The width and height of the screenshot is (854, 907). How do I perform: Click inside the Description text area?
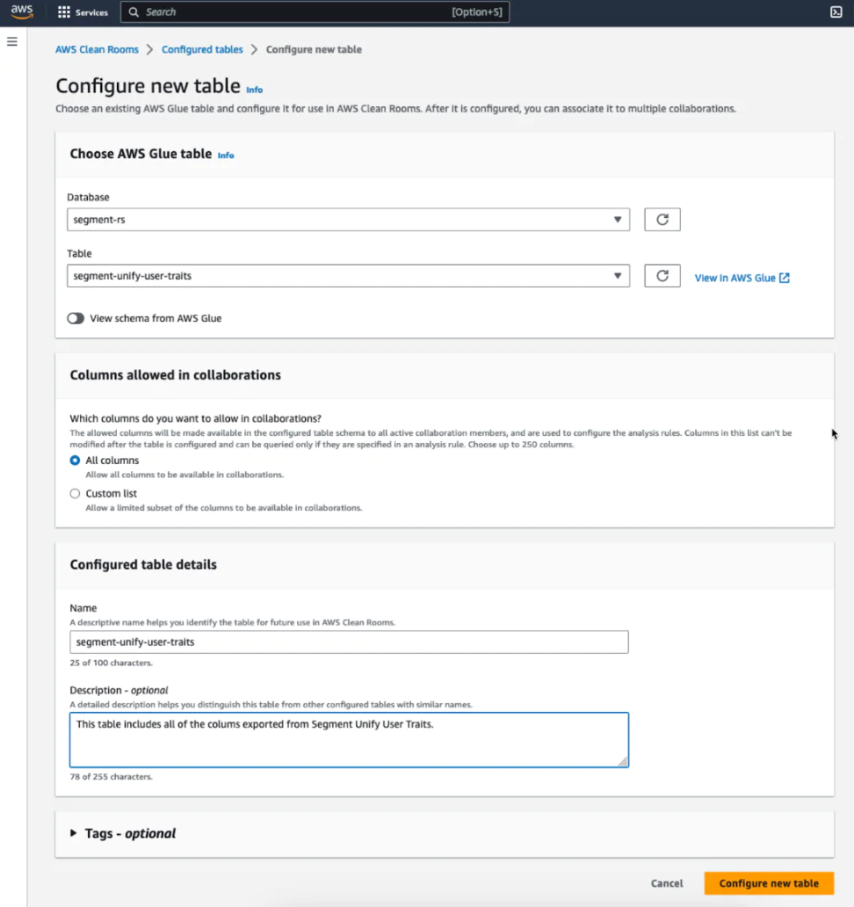[x=348, y=739]
